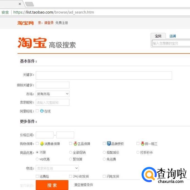This screenshot has width=190, height=190.
Task: Click the 淘宝网 logo in top bar
Action: tap(26, 23)
